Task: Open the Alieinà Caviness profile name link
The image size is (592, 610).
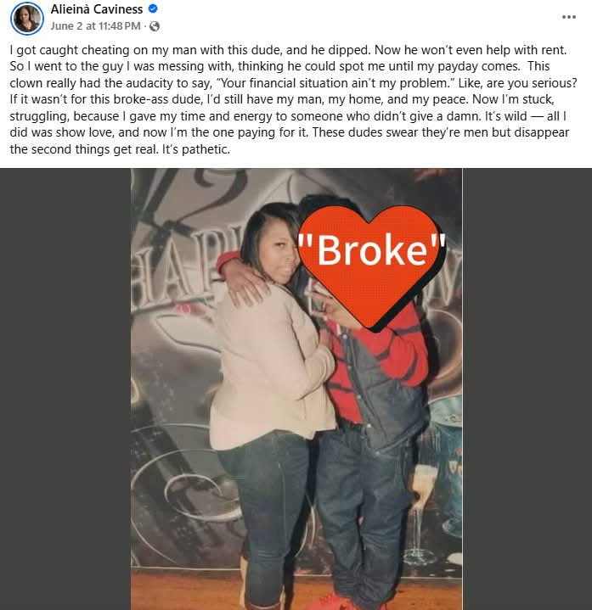Action: pyautogui.click(x=97, y=9)
